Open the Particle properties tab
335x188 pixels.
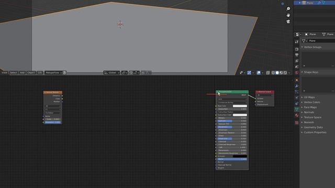[x=297, y=92]
